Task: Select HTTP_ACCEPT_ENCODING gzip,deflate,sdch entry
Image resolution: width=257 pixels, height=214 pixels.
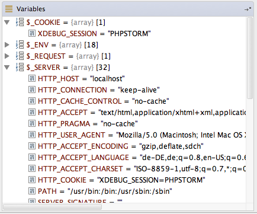Action: [121, 146]
